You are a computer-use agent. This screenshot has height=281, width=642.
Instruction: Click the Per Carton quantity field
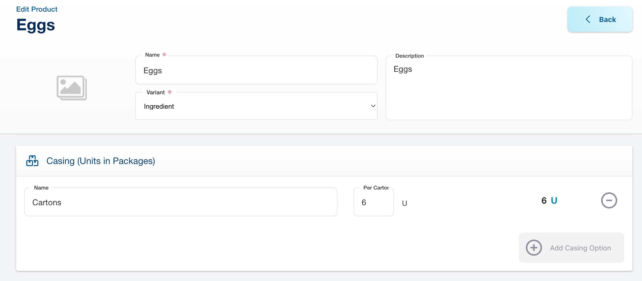coord(373,202)
